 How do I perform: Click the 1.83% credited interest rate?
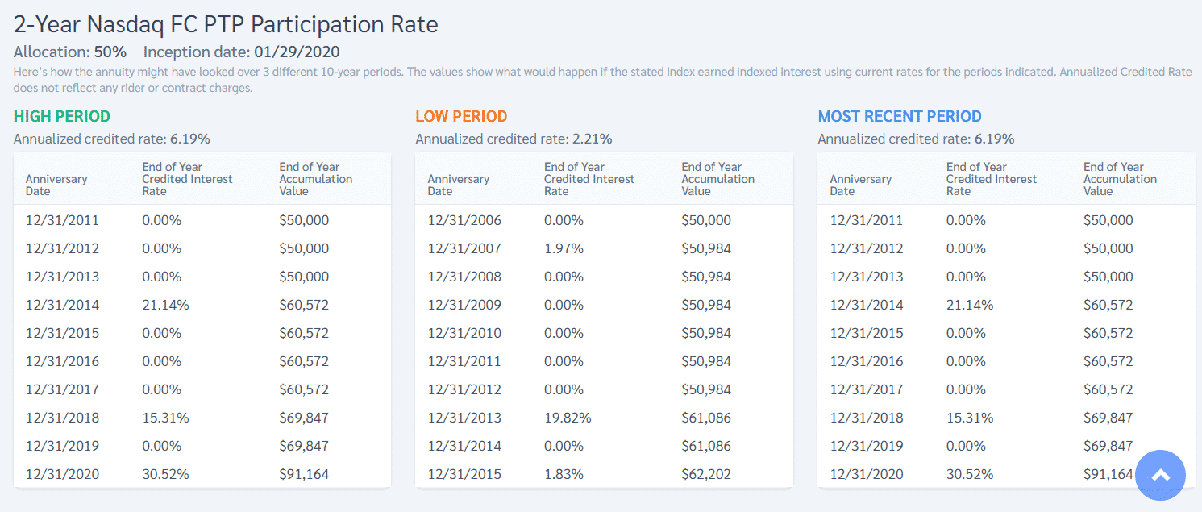point(564,474)
